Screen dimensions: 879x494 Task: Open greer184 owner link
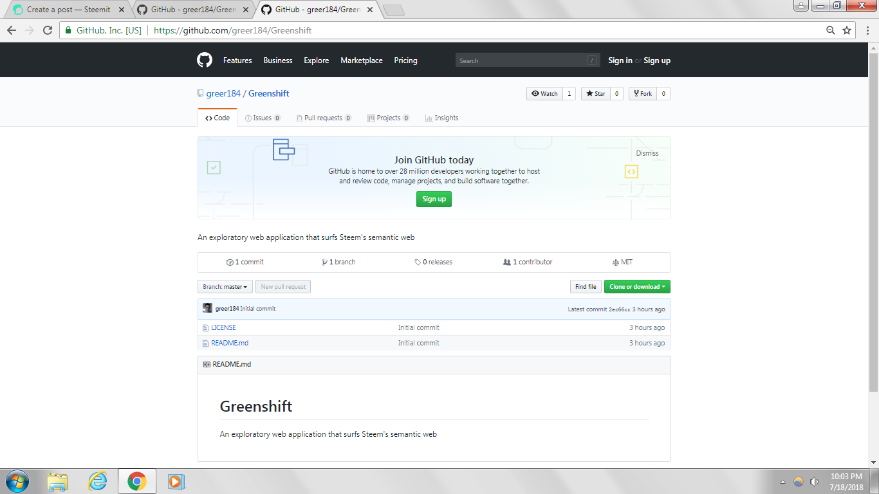click(x=223, y=93)
